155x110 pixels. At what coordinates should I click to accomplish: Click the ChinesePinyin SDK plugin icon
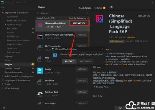click(40, 36)
